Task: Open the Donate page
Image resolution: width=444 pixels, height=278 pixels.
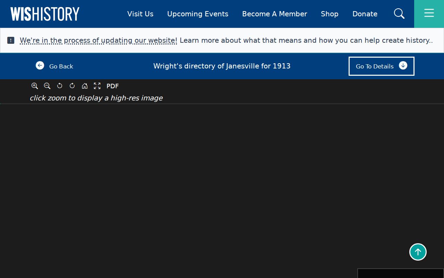Action: coord(365,14)
